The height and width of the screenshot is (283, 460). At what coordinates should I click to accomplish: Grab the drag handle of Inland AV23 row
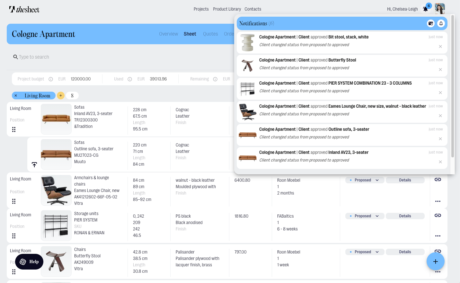(x=14, y=129)
